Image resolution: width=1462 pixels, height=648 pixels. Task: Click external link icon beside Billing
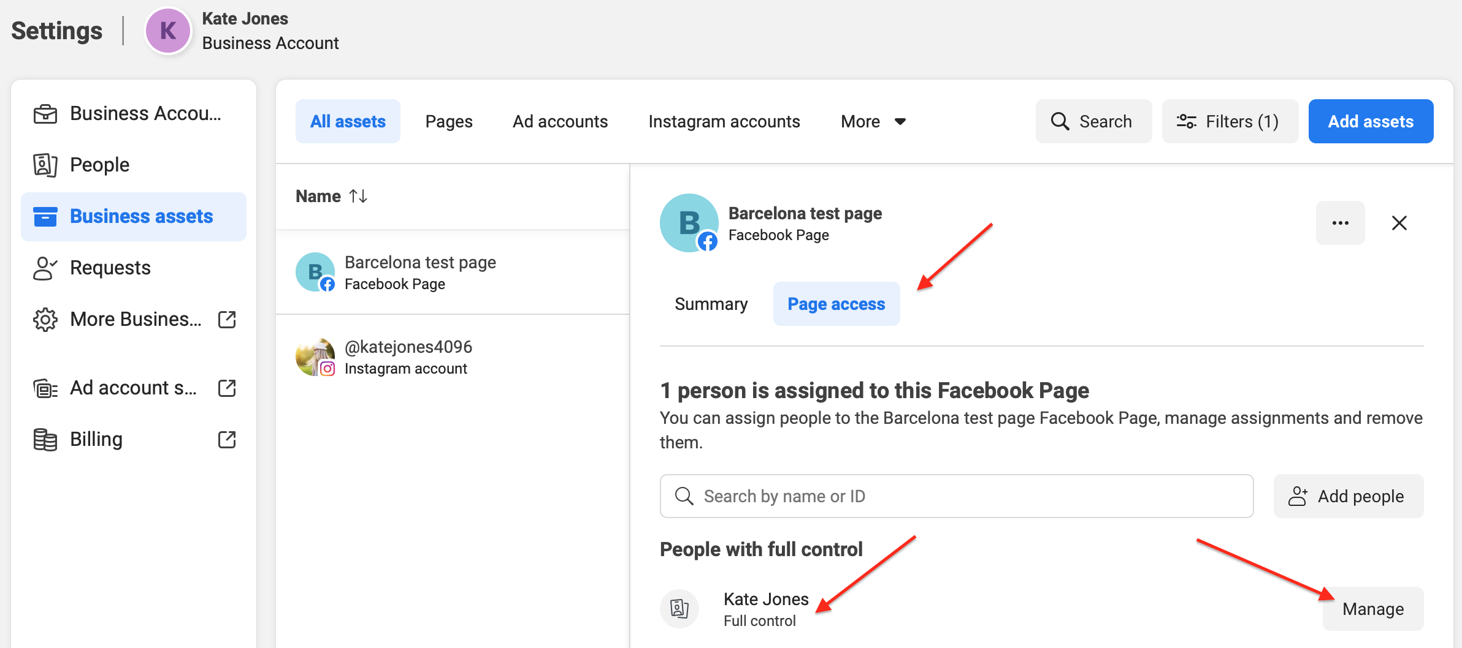click(x=227, y=439)
